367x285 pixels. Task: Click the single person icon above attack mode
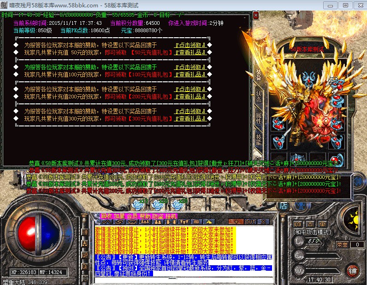tap(310, 224)
